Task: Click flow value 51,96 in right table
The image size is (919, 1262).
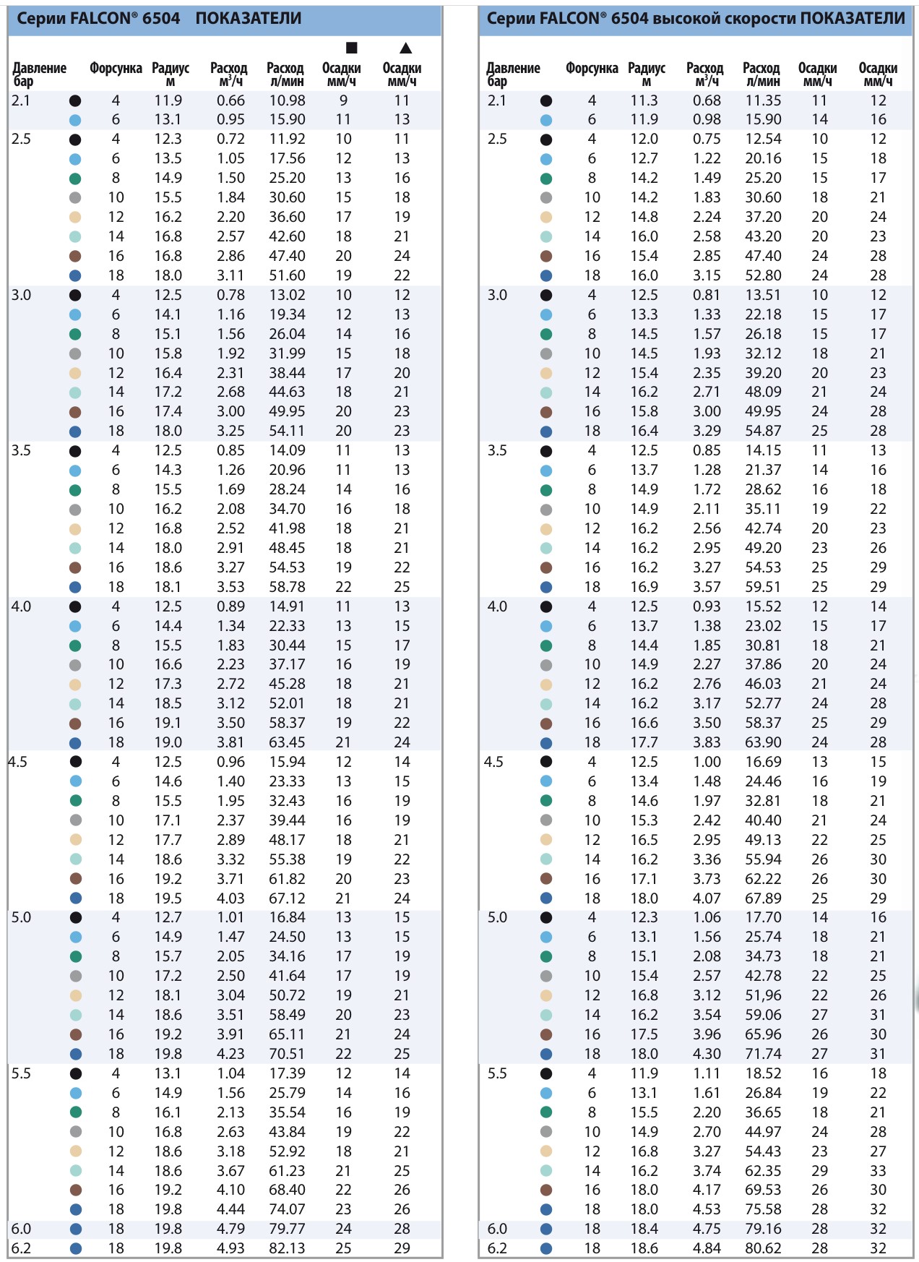Action: point(764,995)
